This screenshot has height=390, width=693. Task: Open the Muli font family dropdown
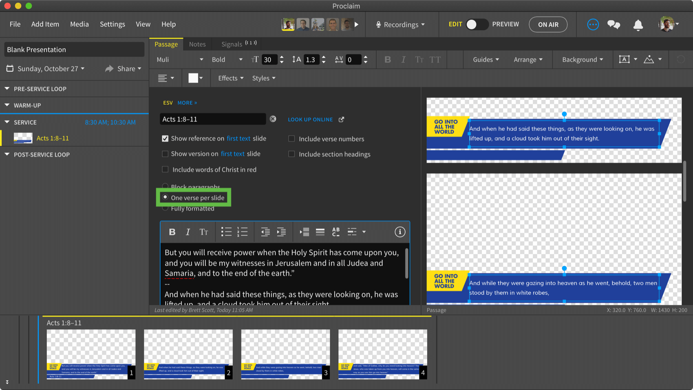(180, 59)
